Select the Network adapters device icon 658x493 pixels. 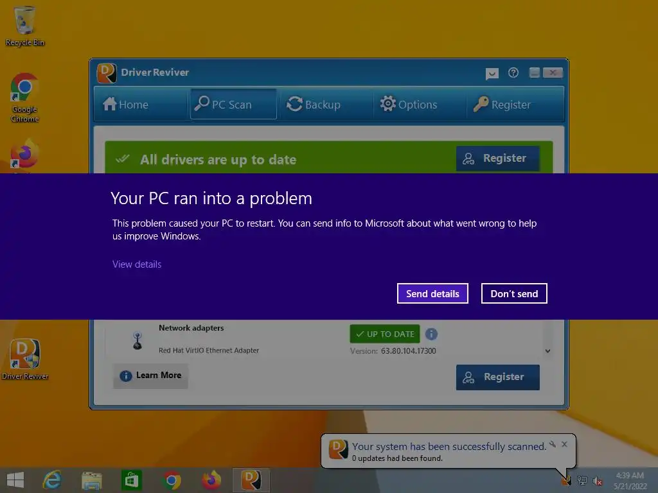click(138, 340)
